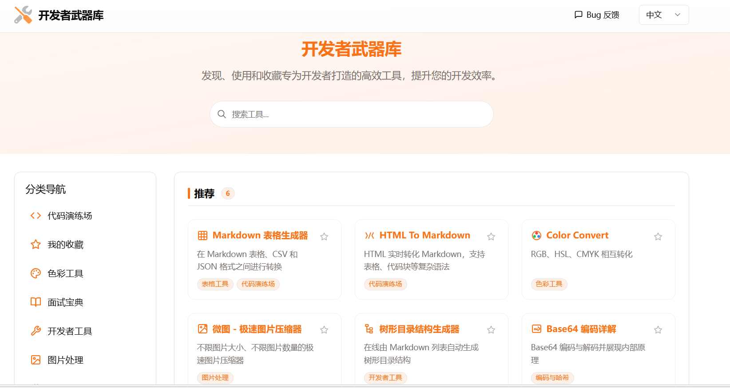This screenshot has height=388, width=730.
Task: Favorite the 微图 compressor card star
Action: tap(324, 330)
